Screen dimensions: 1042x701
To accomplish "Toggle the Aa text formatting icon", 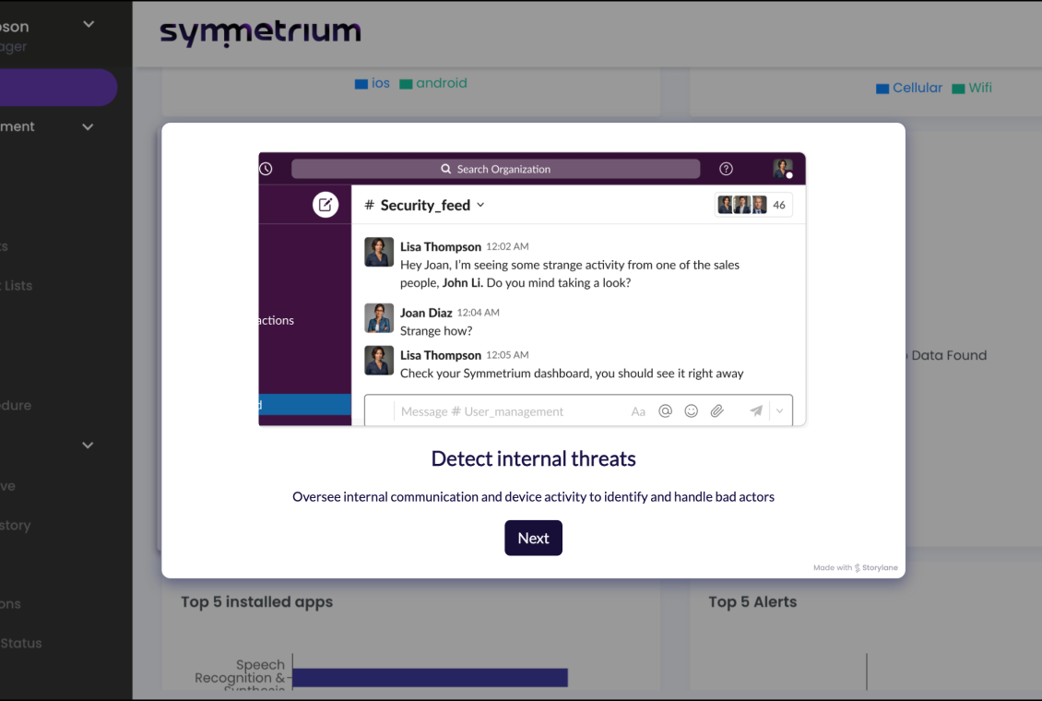I will (638, 411).
